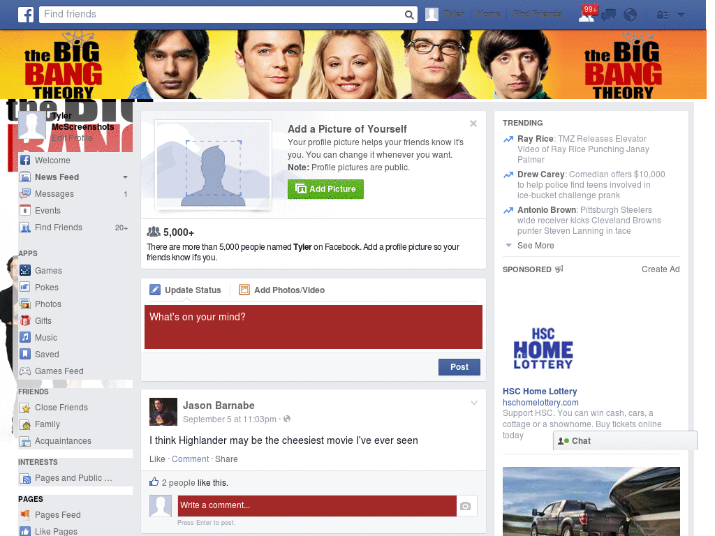Click the profile picture placeholder in sidebar

coord(32,125)
